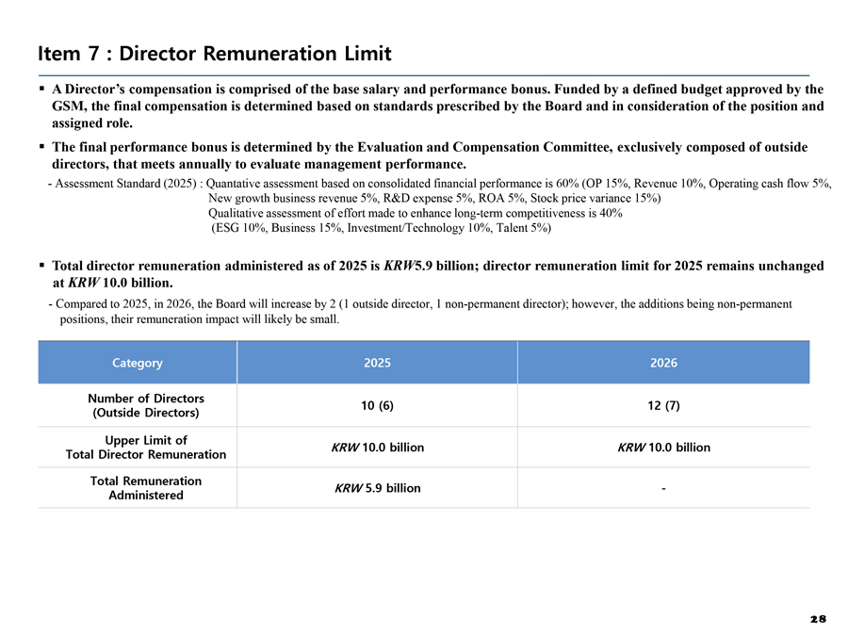Click the "10 (6)" table cell
The height and width of the screenshot is (636, 848).
pyautogui.click(x=377, y=405)
